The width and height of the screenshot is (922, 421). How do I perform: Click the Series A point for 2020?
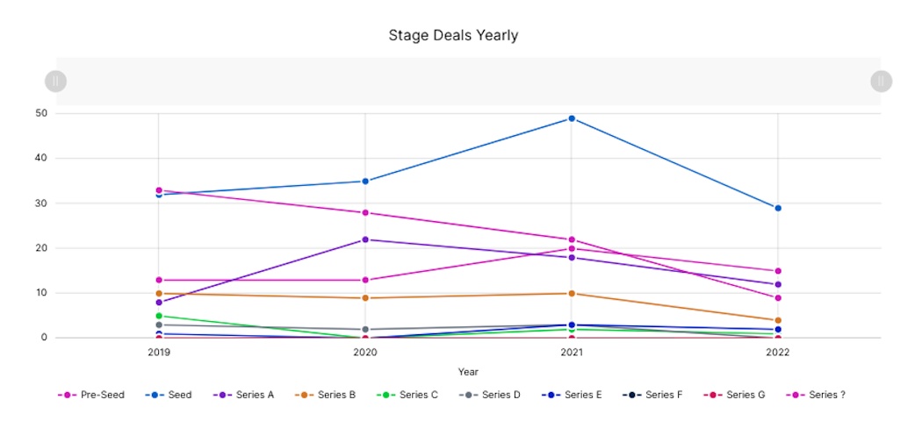pyautogui.click(x=365, y=239)
